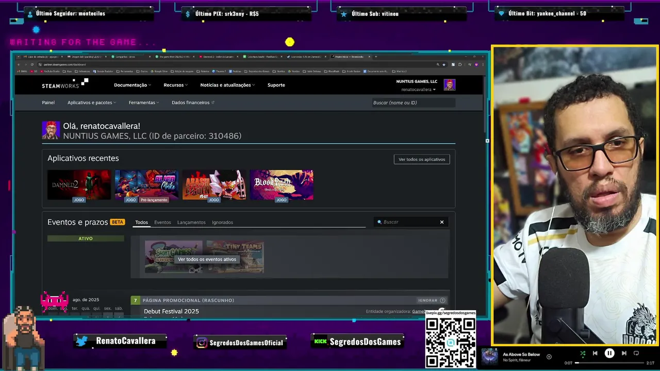Click the Último Seguidor person icon
This screenshot has height=371, width=660.
[x=30, y=14]
